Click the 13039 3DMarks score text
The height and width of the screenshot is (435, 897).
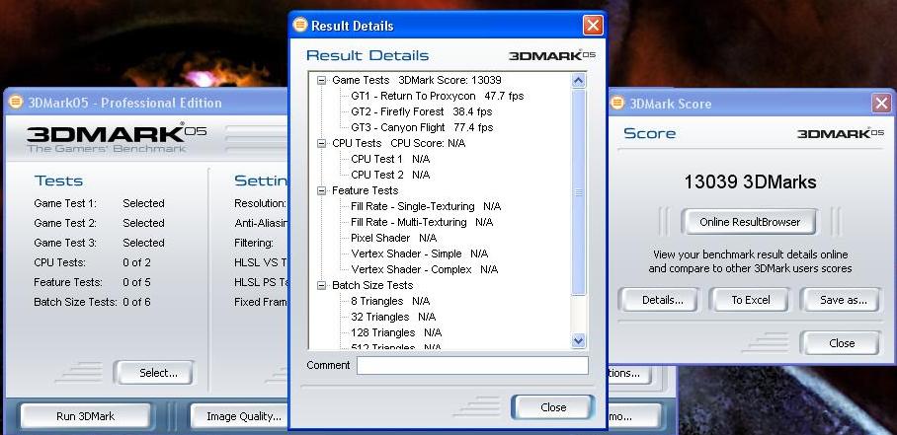[x=750, y=182]
